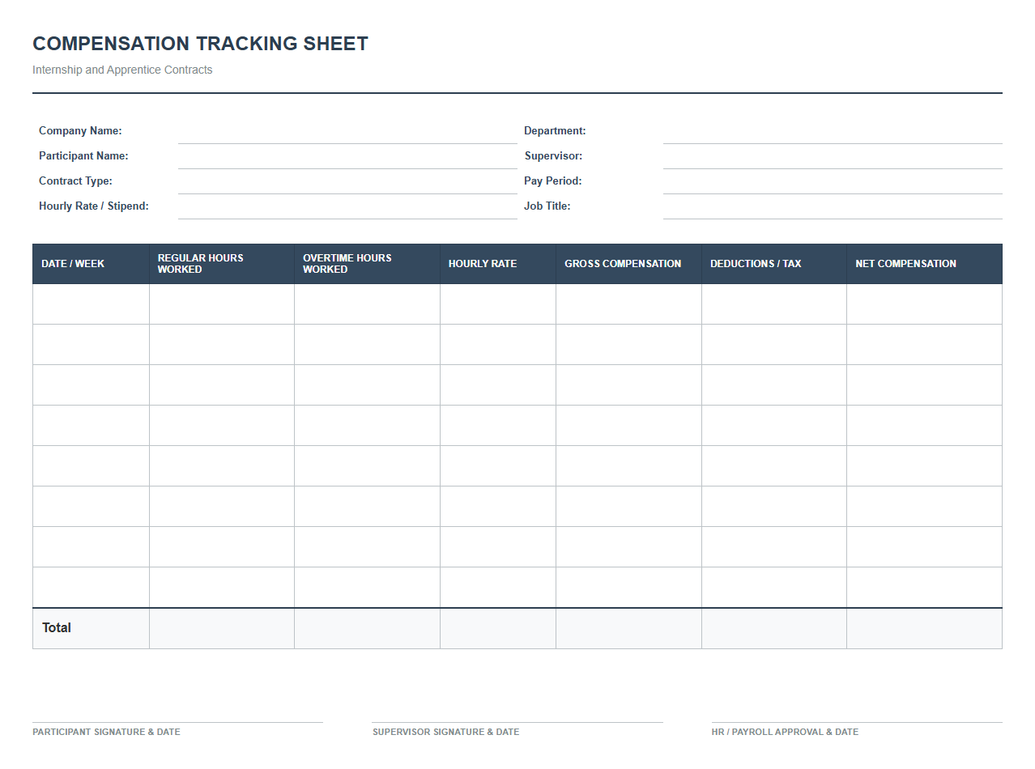This screenshot has height=769, width=1035.
Task: Select the OVERTIME HOURS WORKED column header
Action: coord(367,264)
